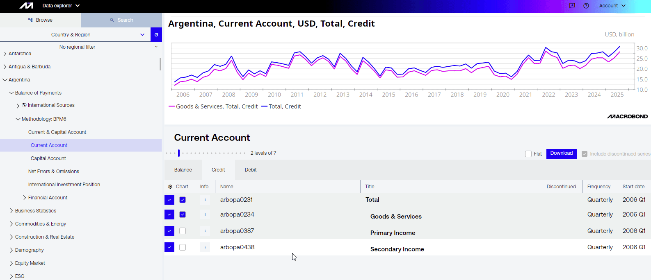This screenshot has height=280, width=651.
Task: Expand the Financial Account tree item
Action: [x=25, y=198]
